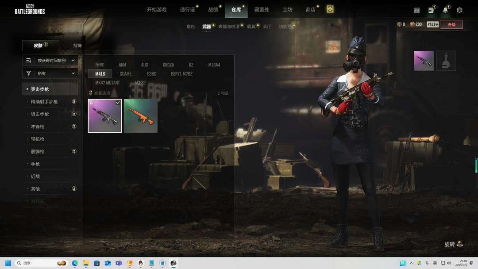Viewport: 478px width, 269px height.
Task: Expand the 霰弹枪 category
Action: coord(50,151)
